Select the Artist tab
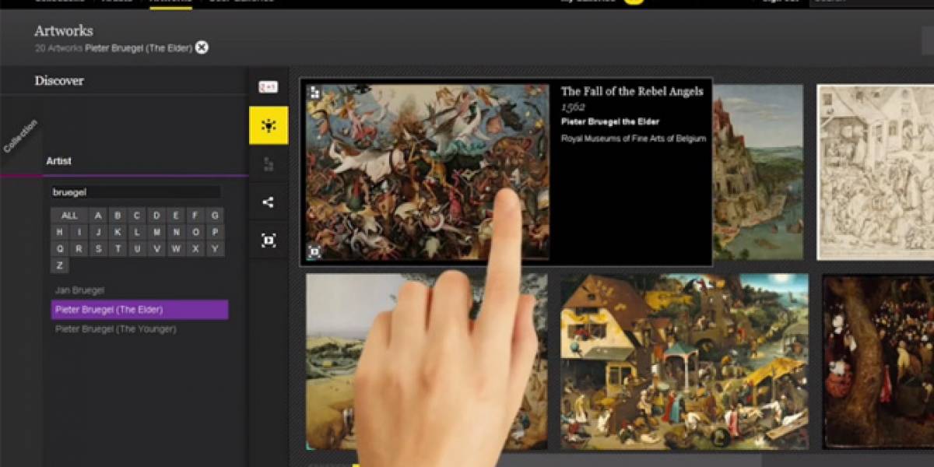The image size is (934, 467). tap(58, 161)
